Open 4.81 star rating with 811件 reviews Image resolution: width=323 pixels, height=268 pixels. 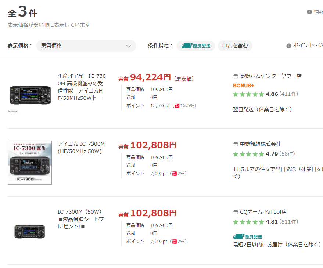click(x=266, y=222)
